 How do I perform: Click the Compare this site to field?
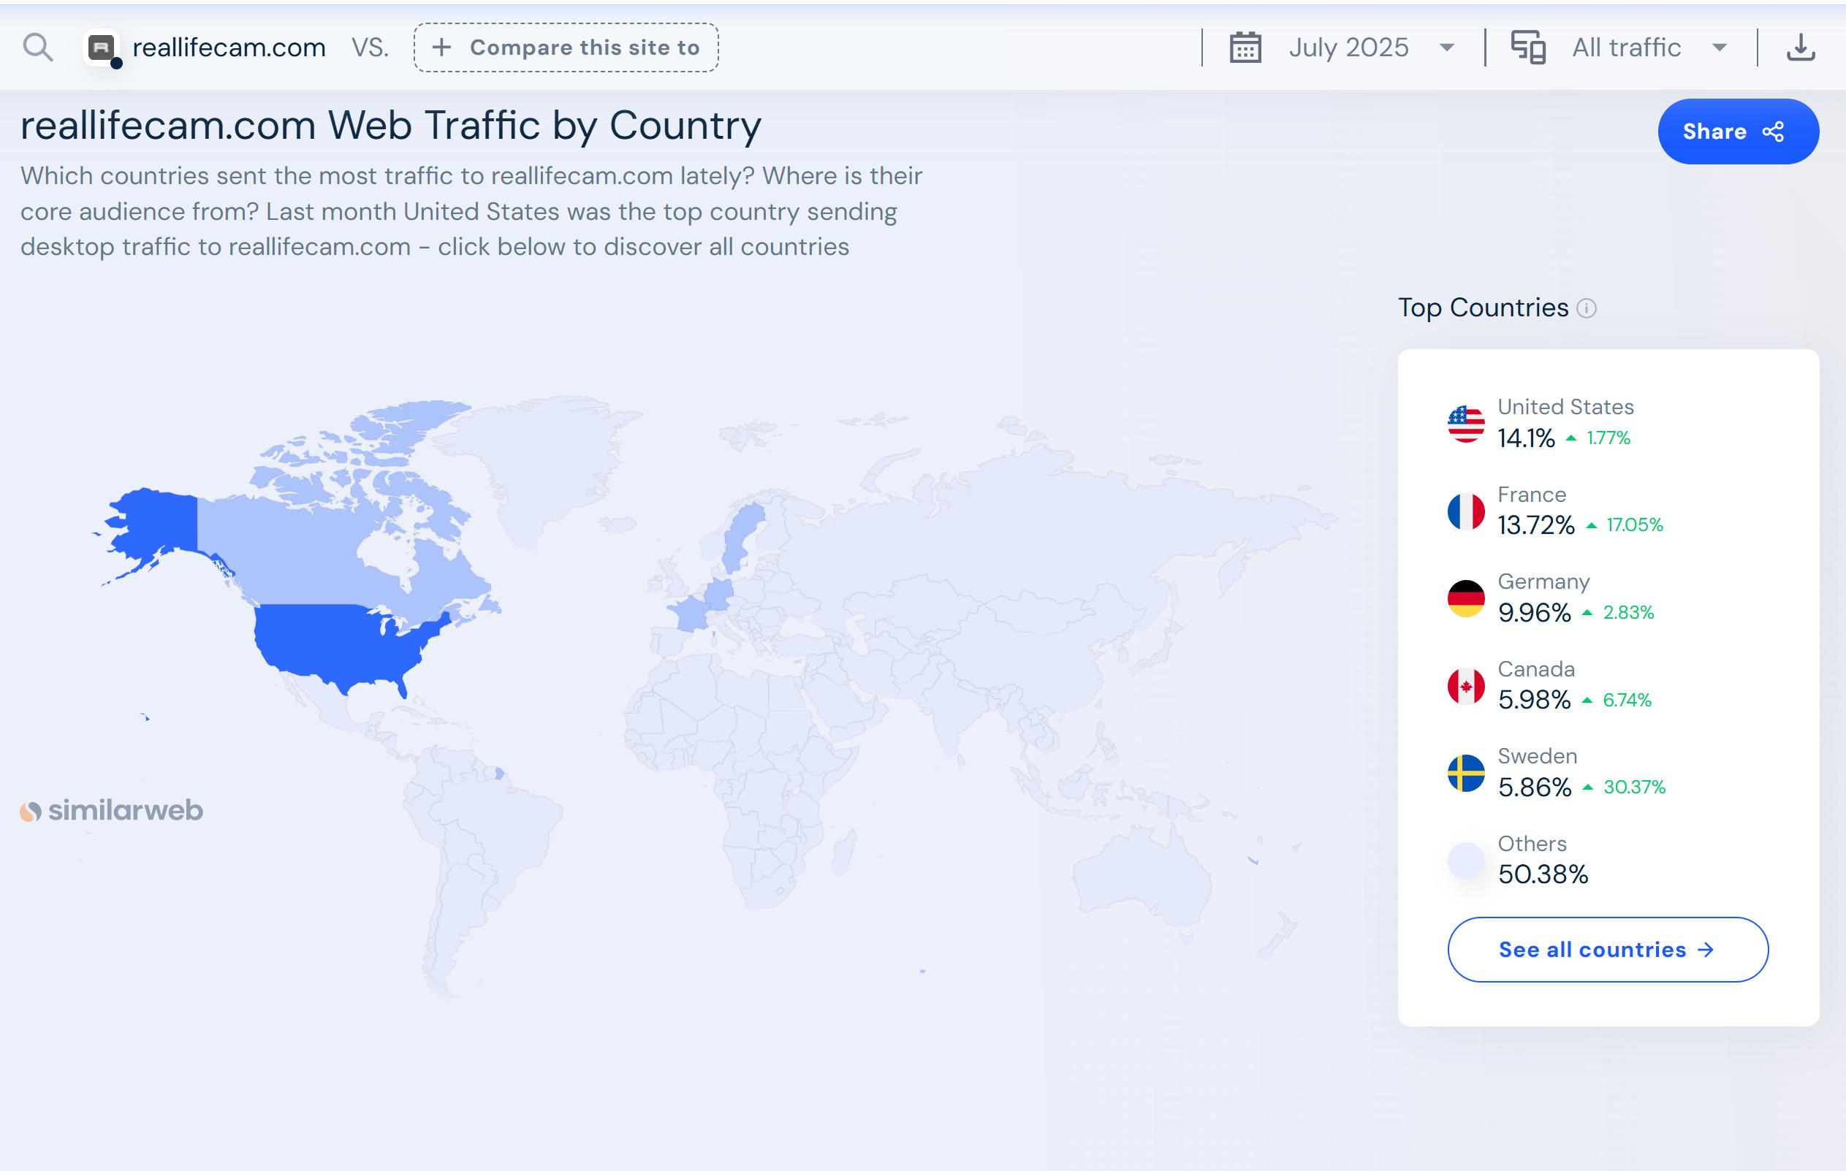[x=566, y=47]
